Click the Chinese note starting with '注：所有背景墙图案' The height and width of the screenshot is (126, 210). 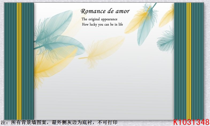pyautogui.click(x=59, y=122)
